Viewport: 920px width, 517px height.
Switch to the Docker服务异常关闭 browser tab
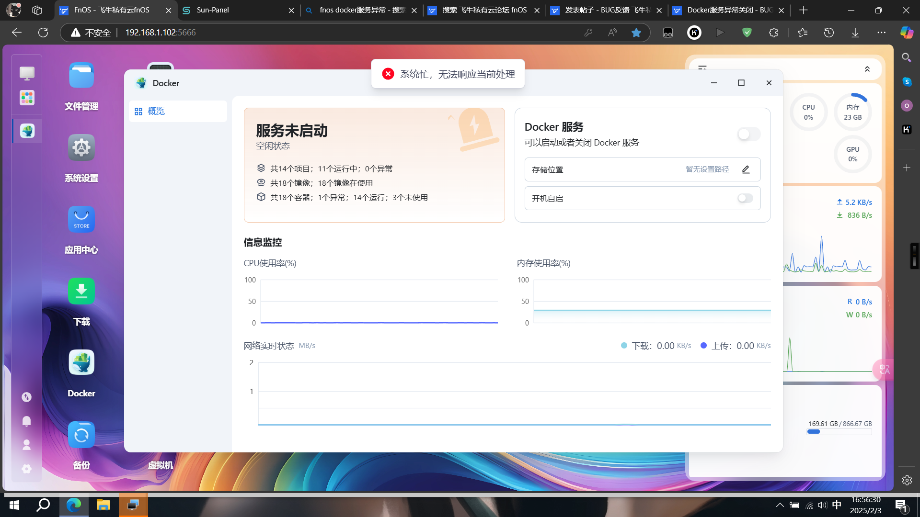coord(729,10)
